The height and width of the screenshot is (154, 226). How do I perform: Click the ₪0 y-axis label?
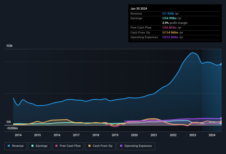(x=9, y=122)
